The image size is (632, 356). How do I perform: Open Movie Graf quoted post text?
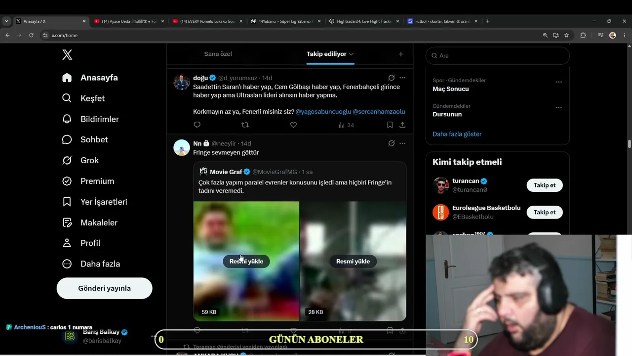pos(295,186)
